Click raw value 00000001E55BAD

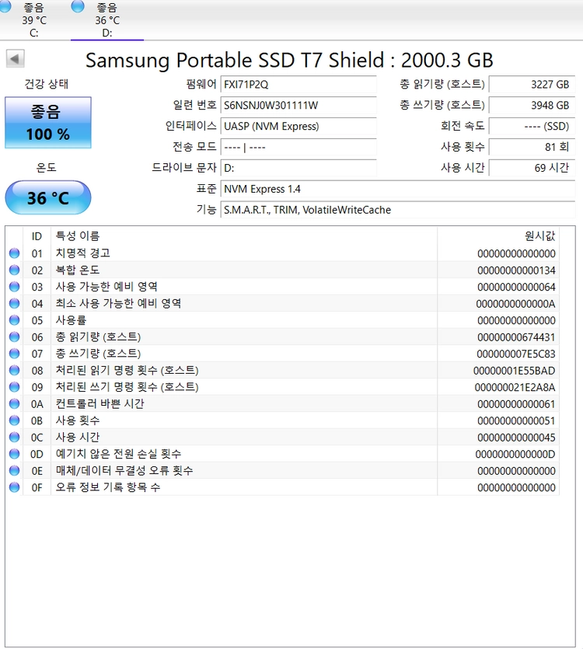pos(515,371)
